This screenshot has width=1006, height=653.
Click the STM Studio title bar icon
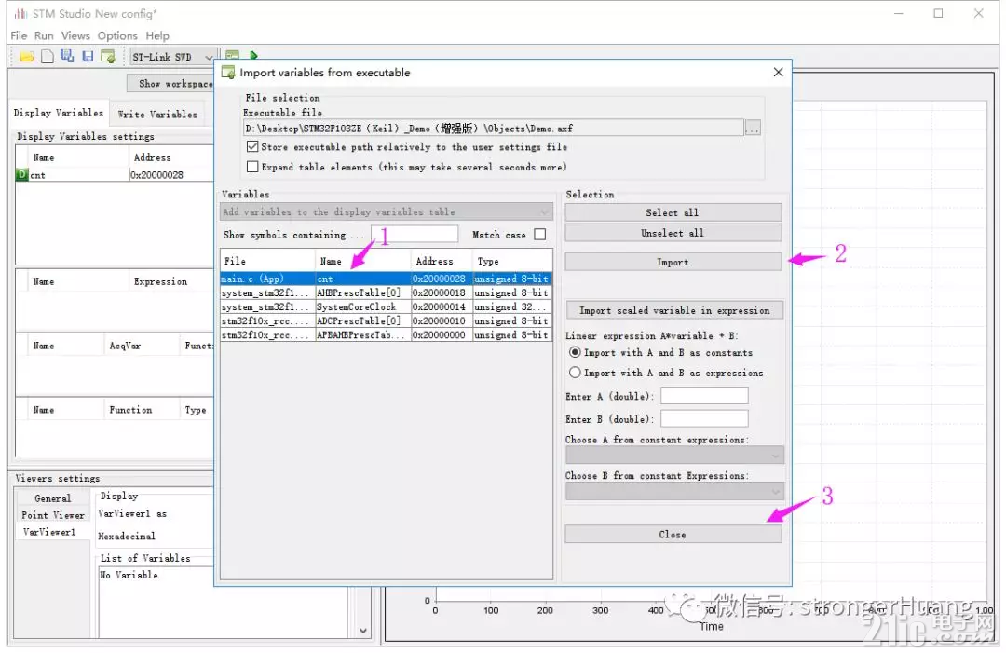(21, 13)
